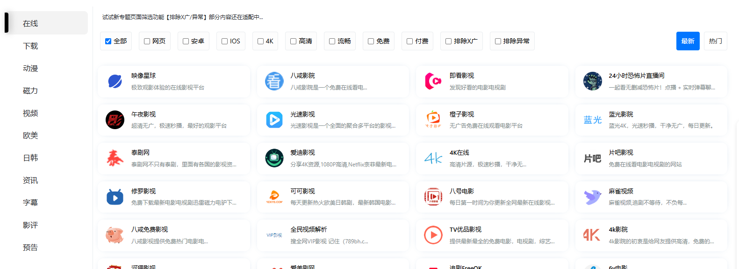Click the 即看影视 pink logo icon

pyautogui.click(x=433, y=82)
